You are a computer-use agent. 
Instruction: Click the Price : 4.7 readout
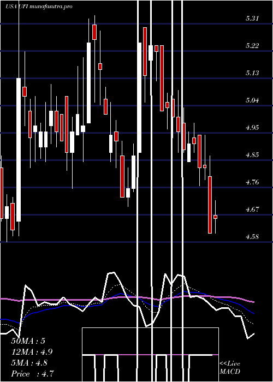coord(33,374)
